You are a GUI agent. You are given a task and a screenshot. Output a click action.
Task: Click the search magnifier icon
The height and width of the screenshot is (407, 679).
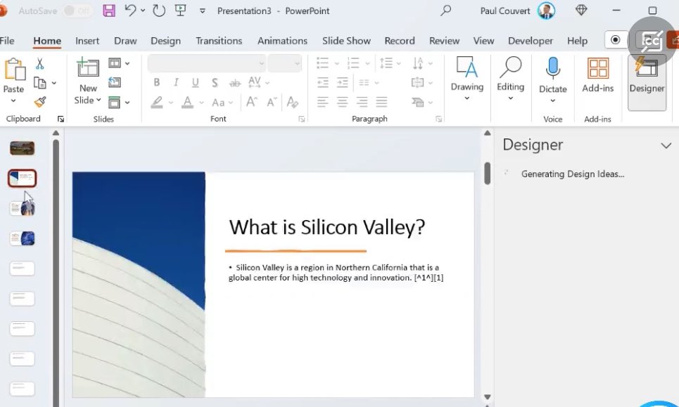(x=445, y=11)
